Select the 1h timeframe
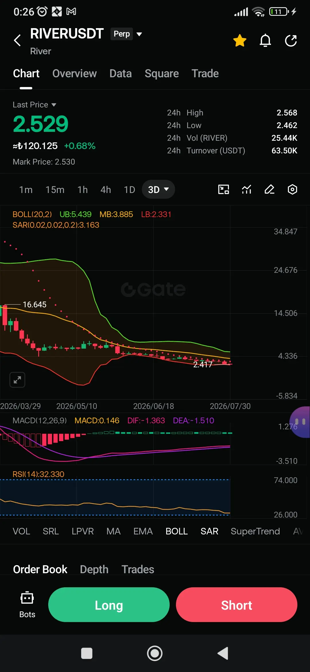 (x=82, y=190)
